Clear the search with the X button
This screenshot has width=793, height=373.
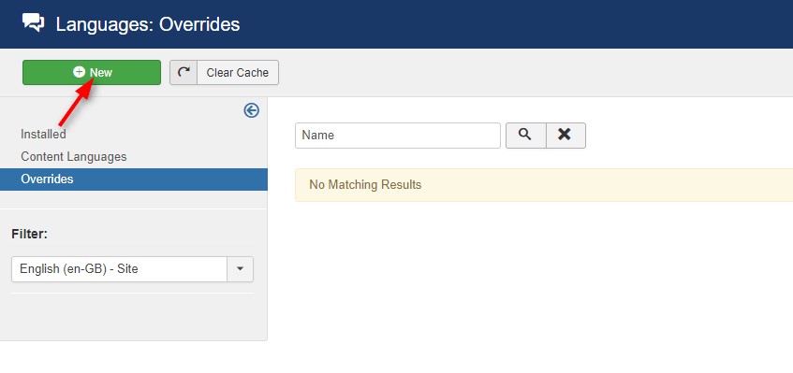pos(565,135)
